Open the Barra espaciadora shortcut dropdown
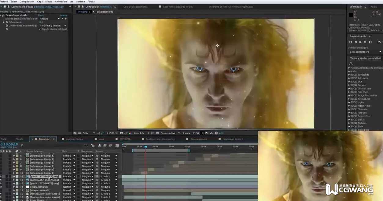This screenshot has width=383, height=201. coord(366,52)
